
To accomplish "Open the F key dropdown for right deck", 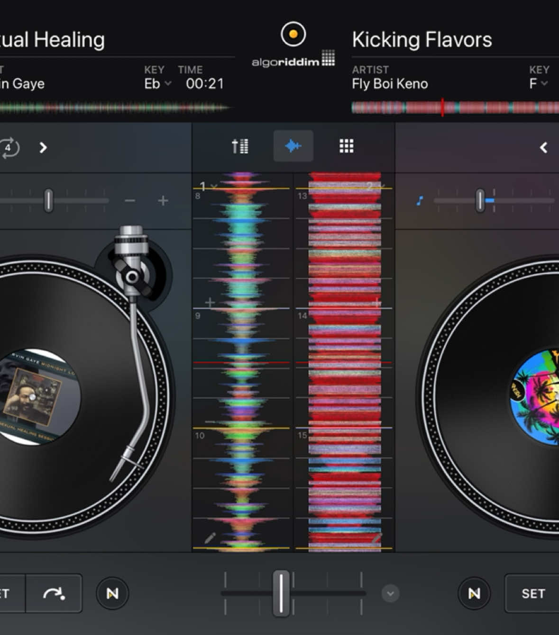I will coord(539,84).
